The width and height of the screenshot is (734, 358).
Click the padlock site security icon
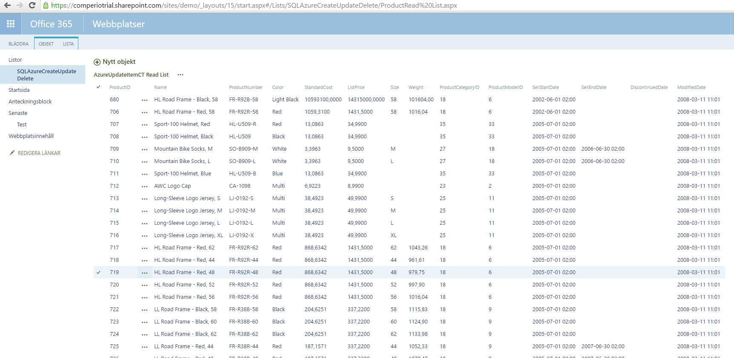46,6
